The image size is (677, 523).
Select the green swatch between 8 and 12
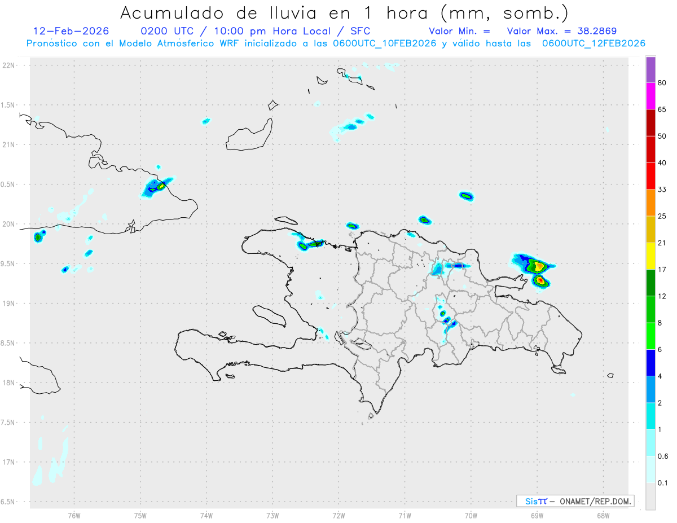650,310
